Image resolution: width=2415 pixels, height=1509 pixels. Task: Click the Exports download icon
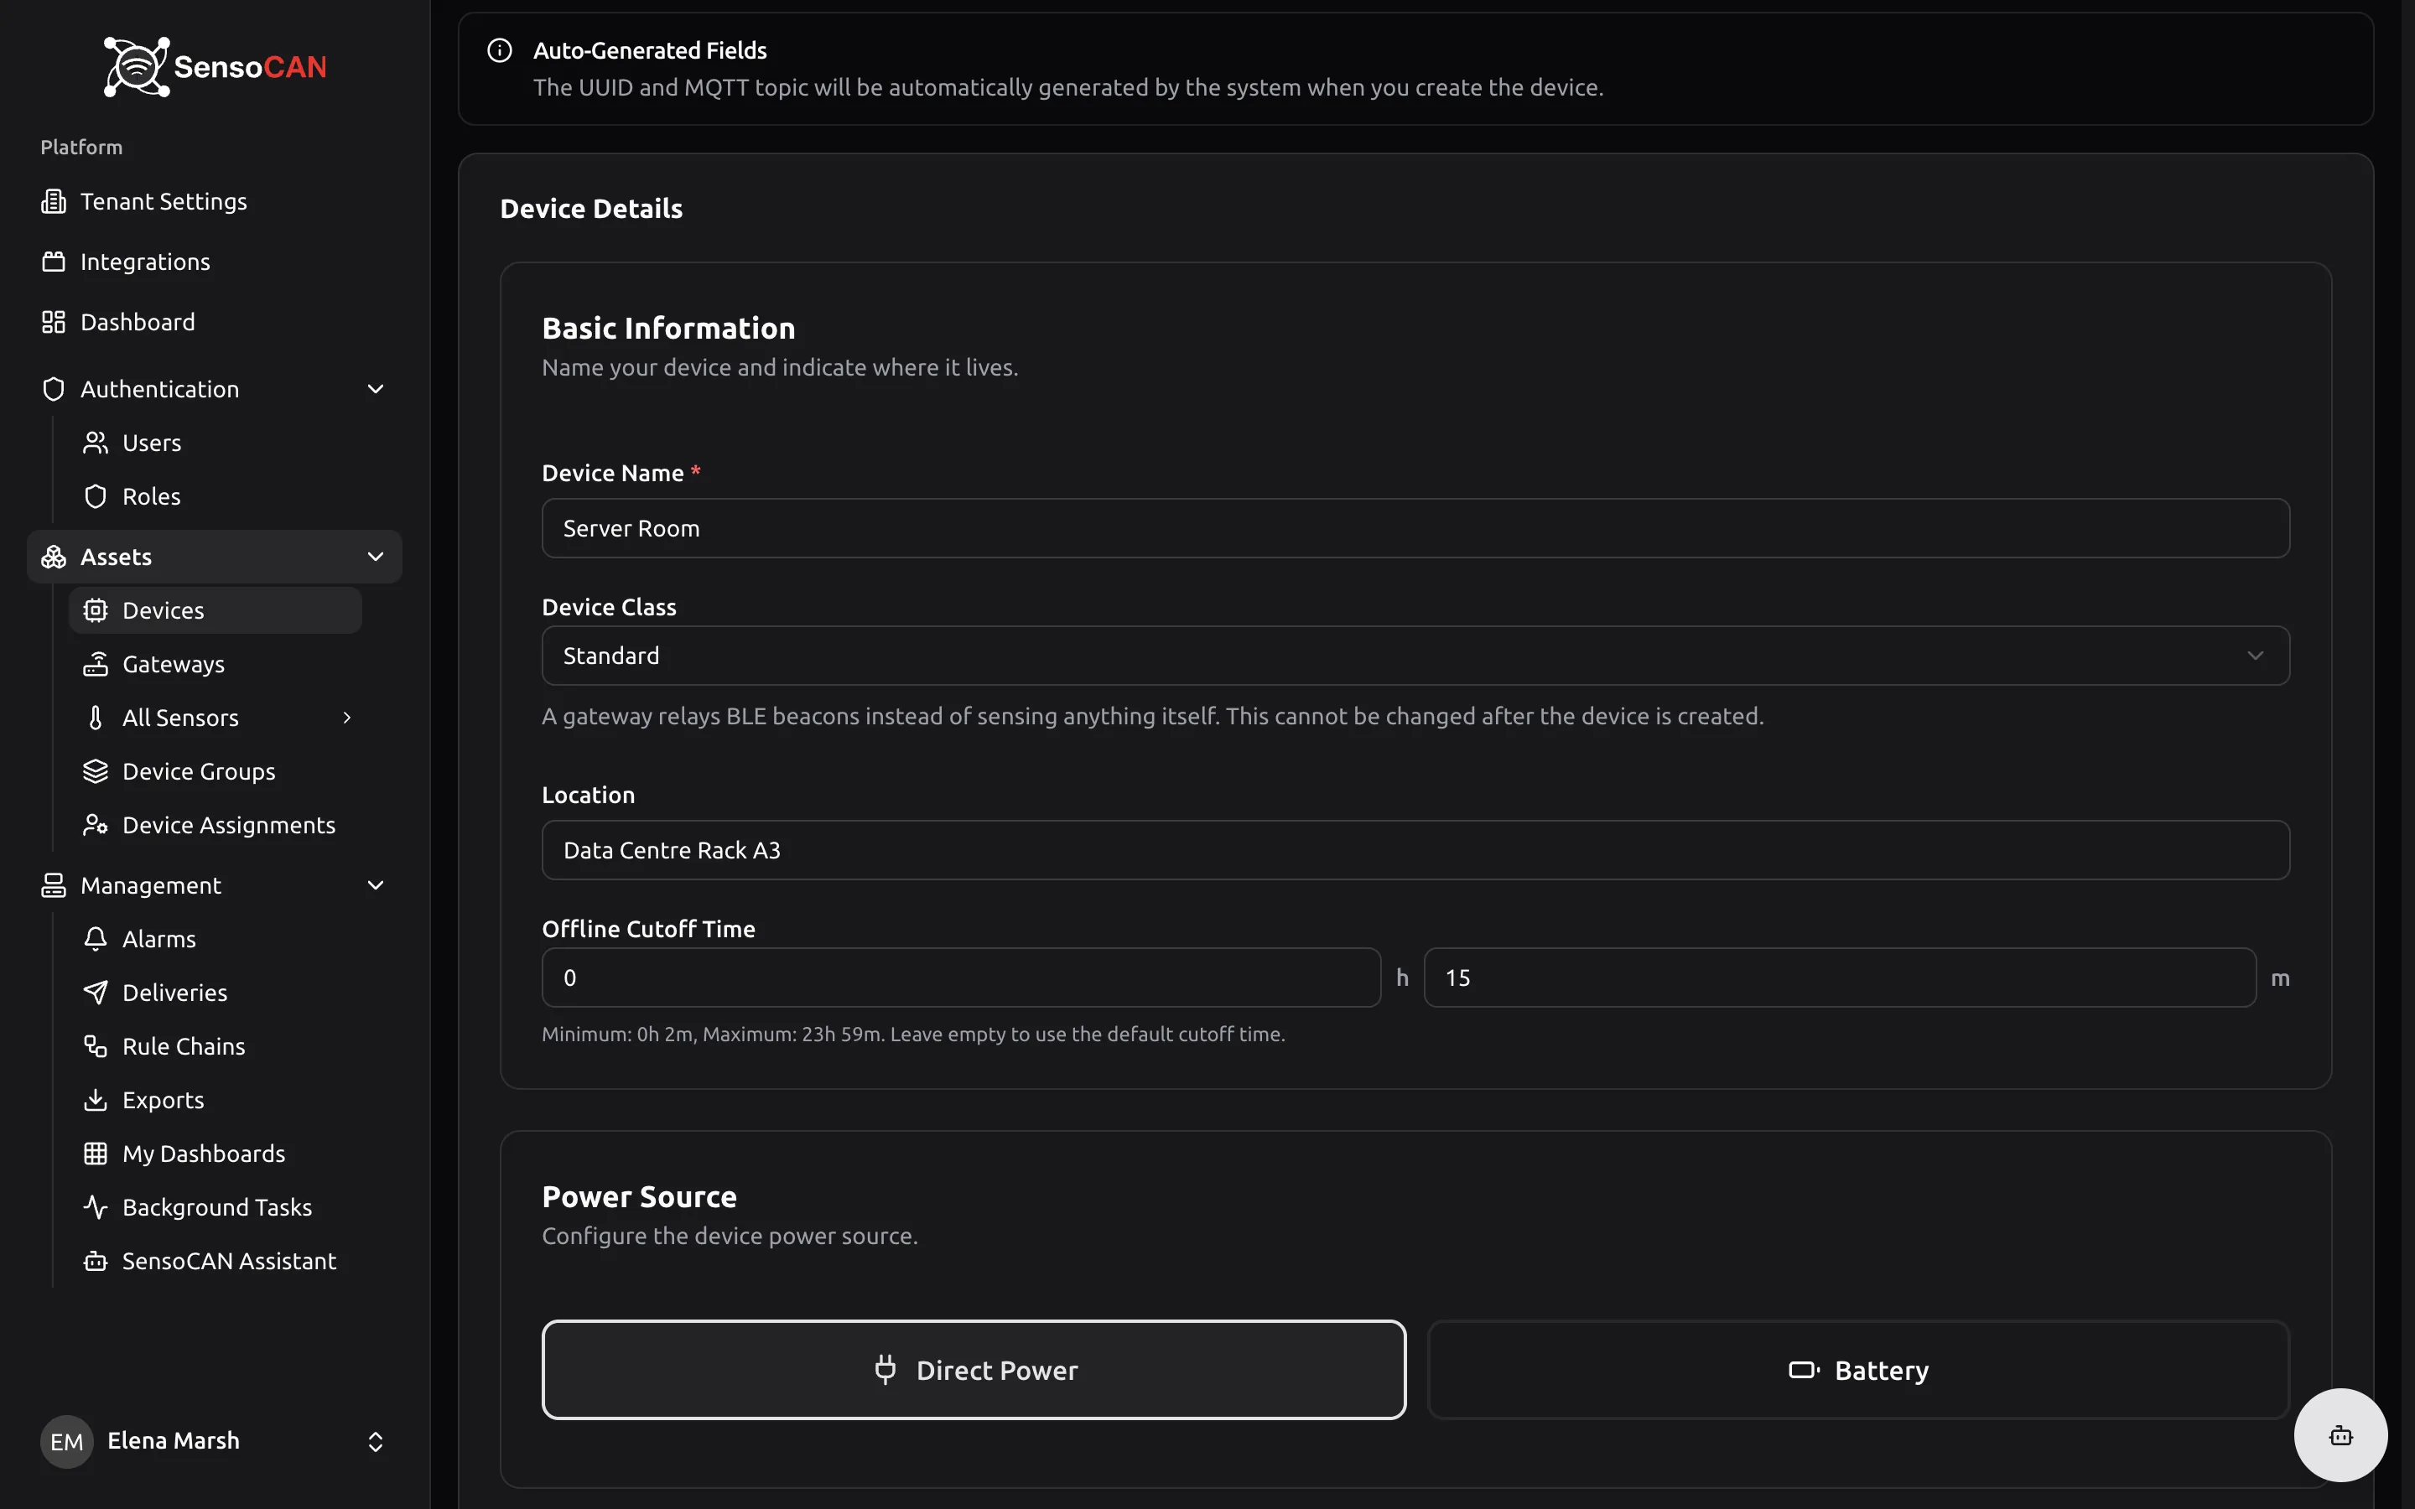click(x=95, y=1101)
